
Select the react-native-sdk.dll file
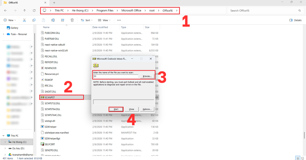(55, 45)
